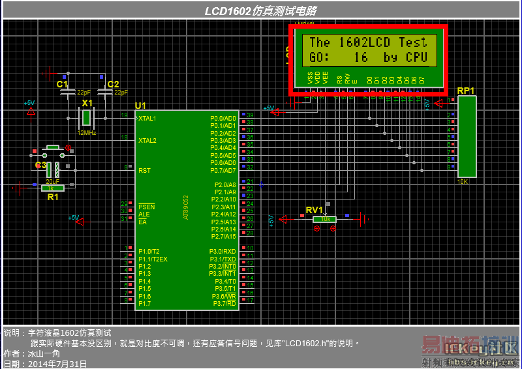Click pin number 19 at XTAL1
This screenshot has width=522, height=369.
point(124,115)
